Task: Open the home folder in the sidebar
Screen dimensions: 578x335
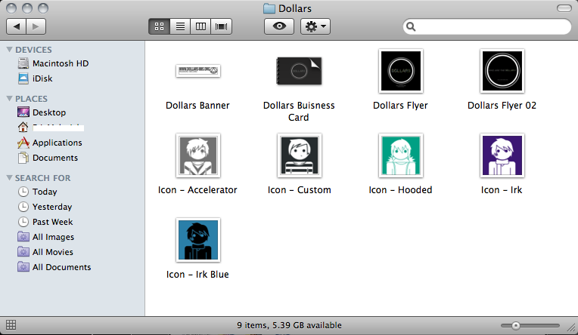Action: 51,128
